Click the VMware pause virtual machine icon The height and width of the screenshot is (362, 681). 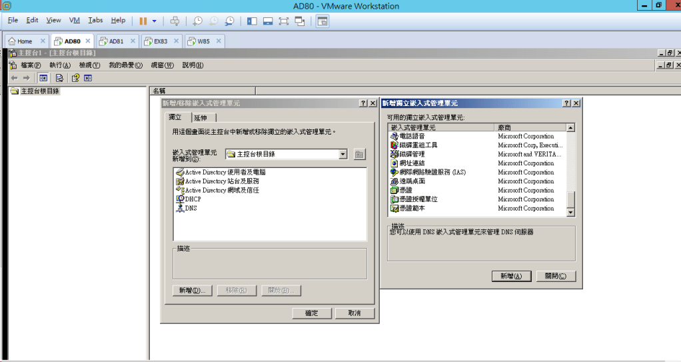143,21
